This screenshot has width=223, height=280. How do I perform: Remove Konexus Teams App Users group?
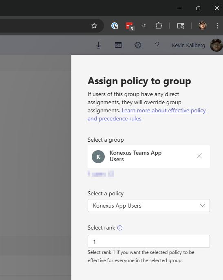(x=199, y=156)
